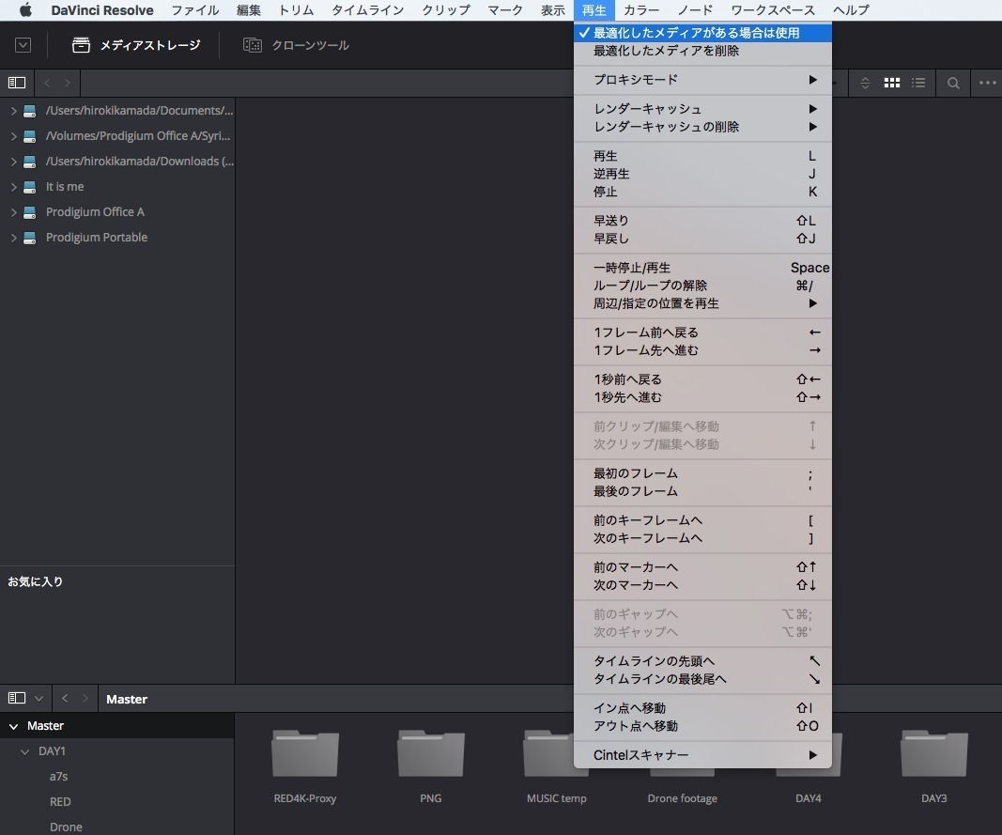
Task: Expand the プロキシモード submenu
Action: coord(703,80)
